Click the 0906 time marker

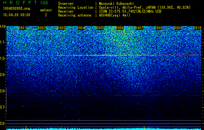coord(120,28)
